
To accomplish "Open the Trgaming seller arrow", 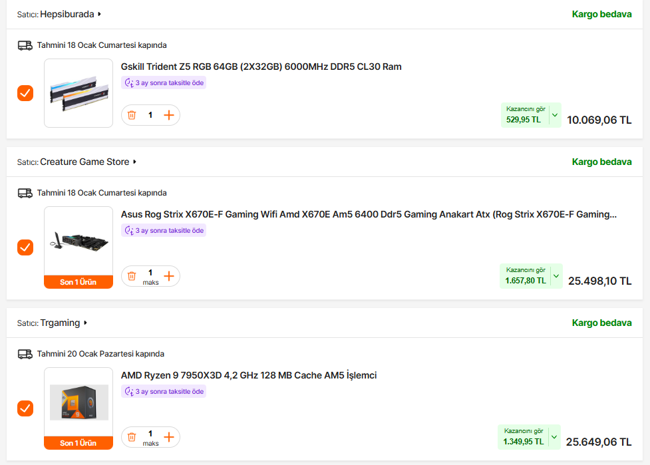I will point(85,323).
